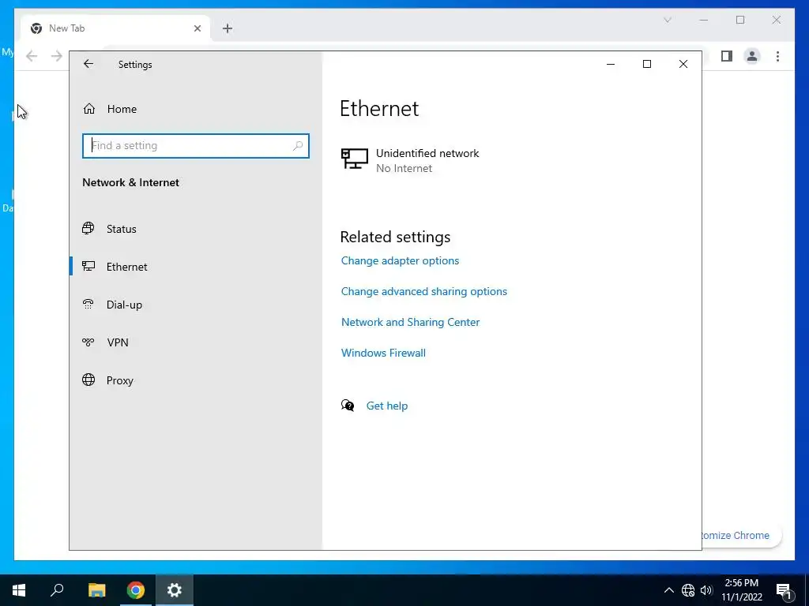This screenshot has height=606, width=809.
Task: Open Chrome's tab search chevron
Action: (667, 20)
